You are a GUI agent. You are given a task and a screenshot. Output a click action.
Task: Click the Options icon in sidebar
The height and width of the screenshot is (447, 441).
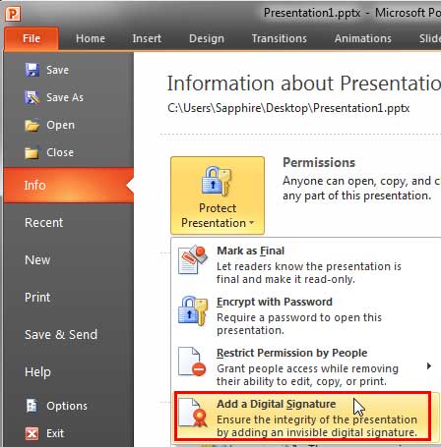[31, 406]
